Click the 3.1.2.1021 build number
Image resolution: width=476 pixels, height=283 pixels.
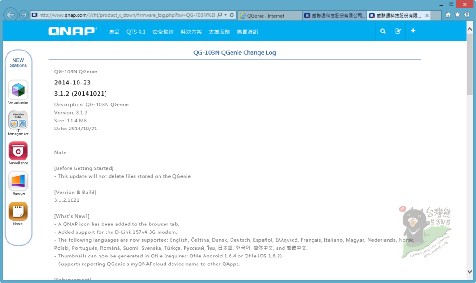pyautogui.click(x=66, y=200)
